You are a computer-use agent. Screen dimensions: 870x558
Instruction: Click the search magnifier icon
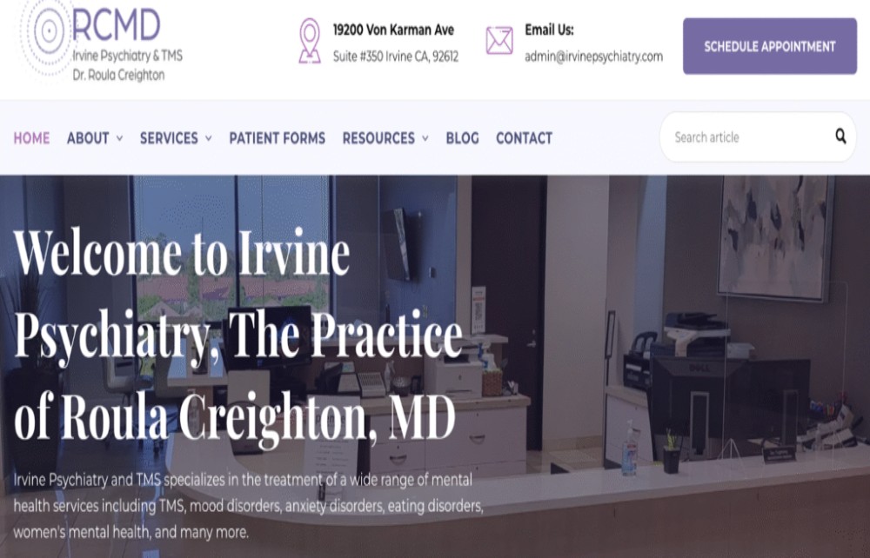pos(840,136)
